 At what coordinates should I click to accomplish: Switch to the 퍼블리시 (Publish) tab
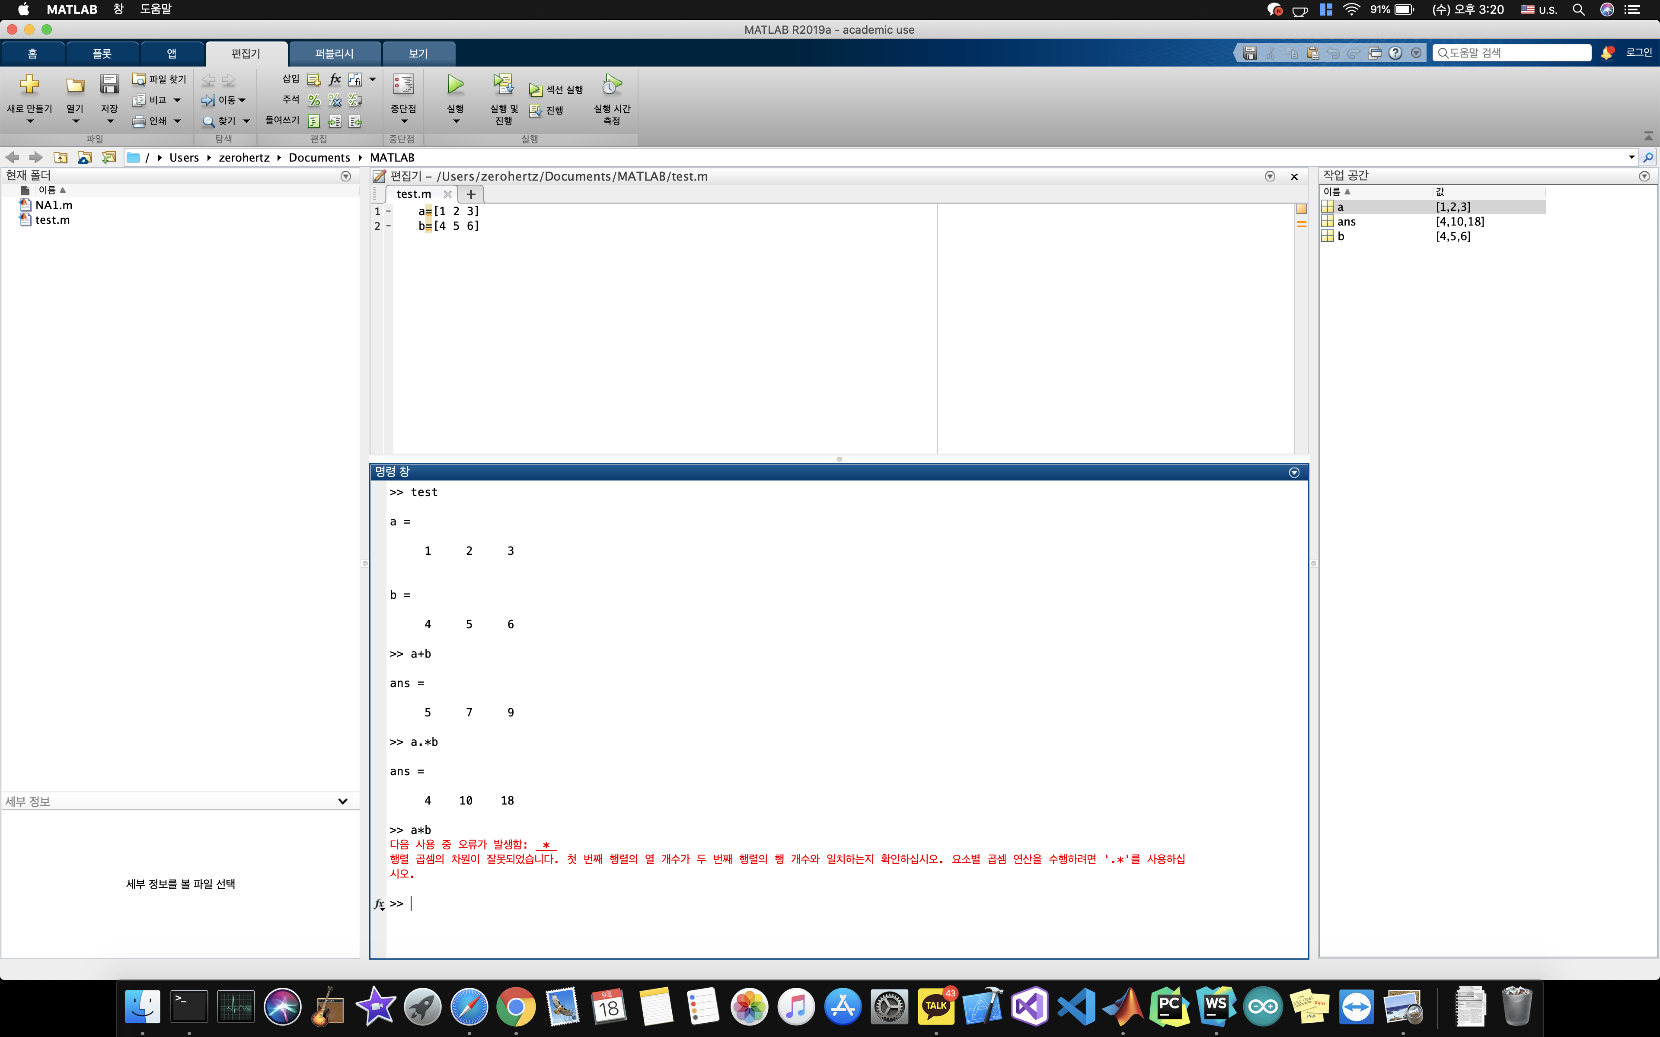pos(334,54)
